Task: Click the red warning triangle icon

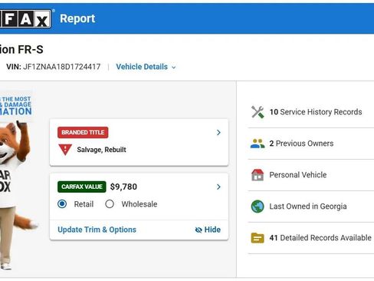Action: point(65,150)
